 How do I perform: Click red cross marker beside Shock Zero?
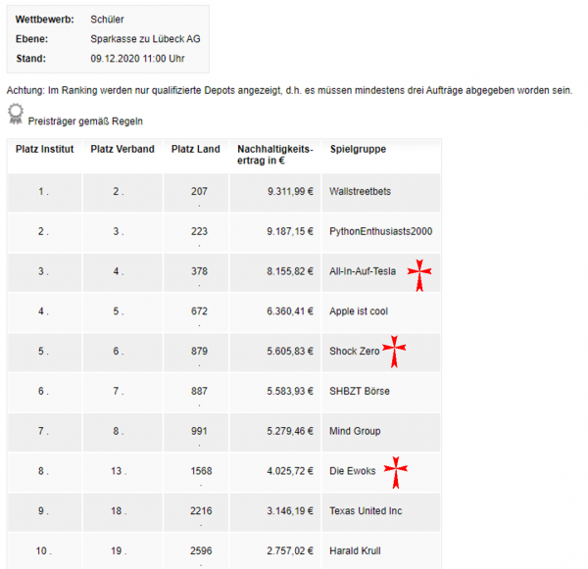pyautogui.click(x=394, y=351)
